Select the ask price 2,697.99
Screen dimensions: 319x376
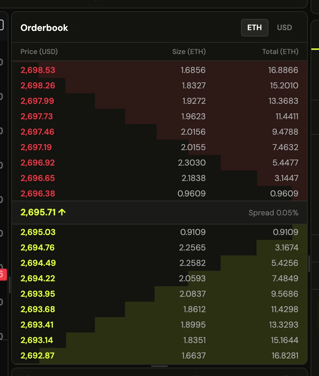point(37,101)
